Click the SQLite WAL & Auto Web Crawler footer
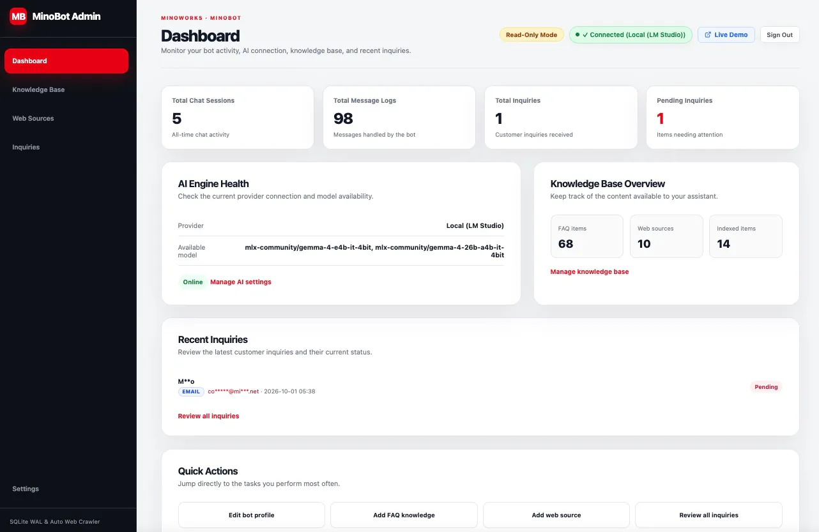Viewport: 819px width, 532px height. [54, 522]
